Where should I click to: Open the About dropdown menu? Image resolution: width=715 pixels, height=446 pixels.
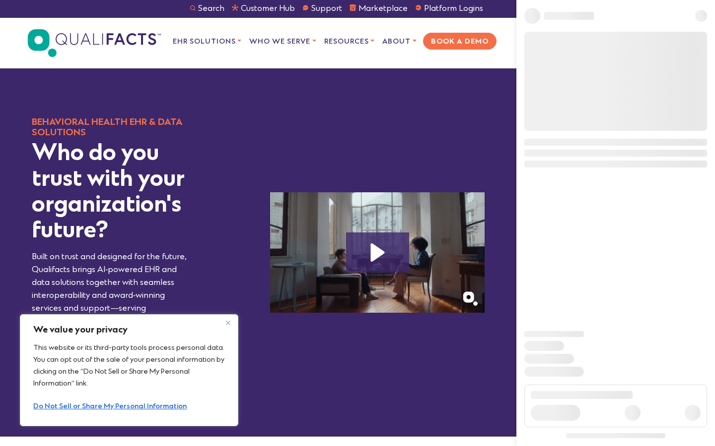(399, 41)
